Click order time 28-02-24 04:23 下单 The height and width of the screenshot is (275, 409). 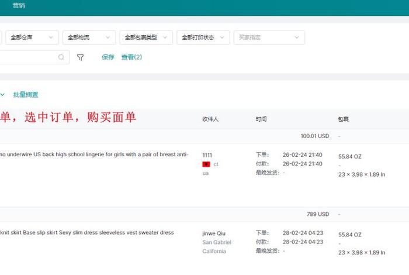tap(303, 233)
